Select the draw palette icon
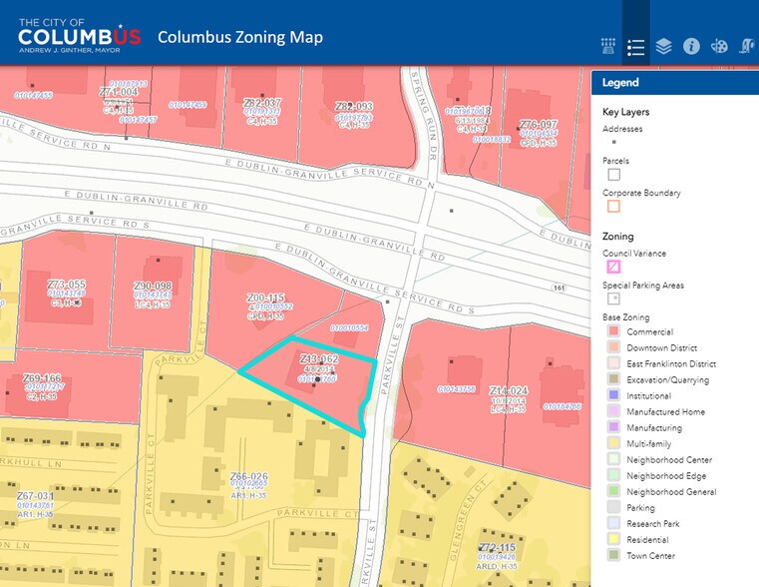 pos(719,47)
